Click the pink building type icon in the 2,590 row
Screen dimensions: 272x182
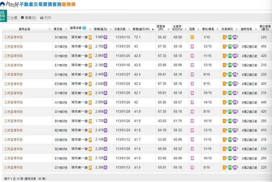(x=192, y=102)
